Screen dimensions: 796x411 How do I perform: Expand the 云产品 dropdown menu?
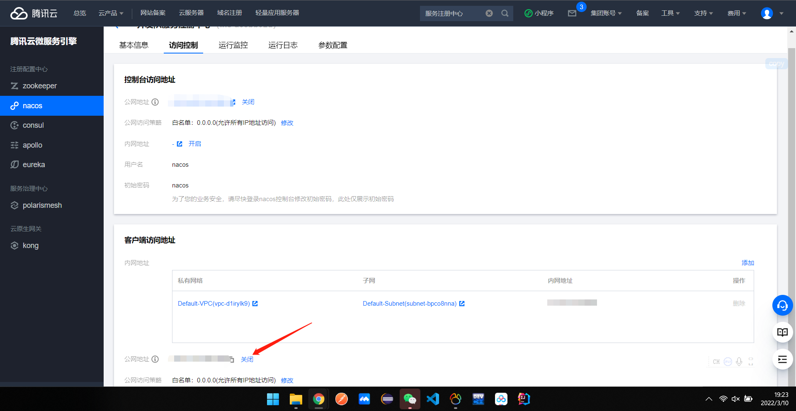[x=111, y=13]
